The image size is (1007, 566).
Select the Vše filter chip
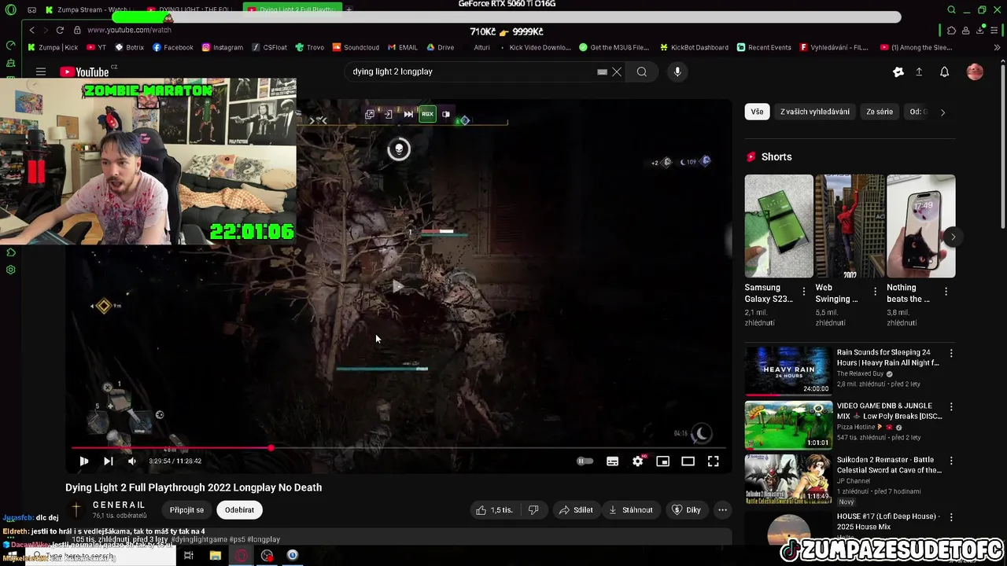coord(757,112)
